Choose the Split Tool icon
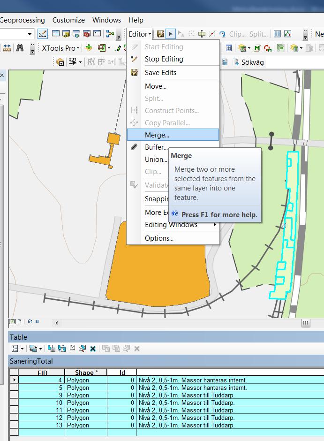 pos(212,34)
